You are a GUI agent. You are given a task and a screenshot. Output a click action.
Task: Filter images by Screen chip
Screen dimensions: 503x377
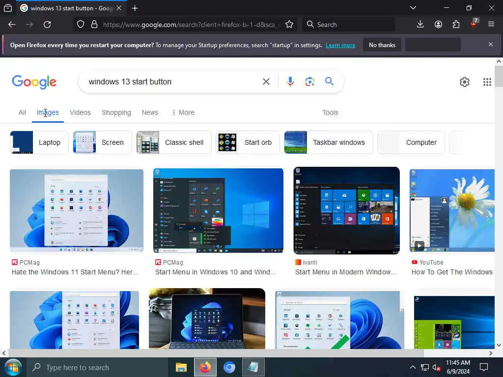102,142
